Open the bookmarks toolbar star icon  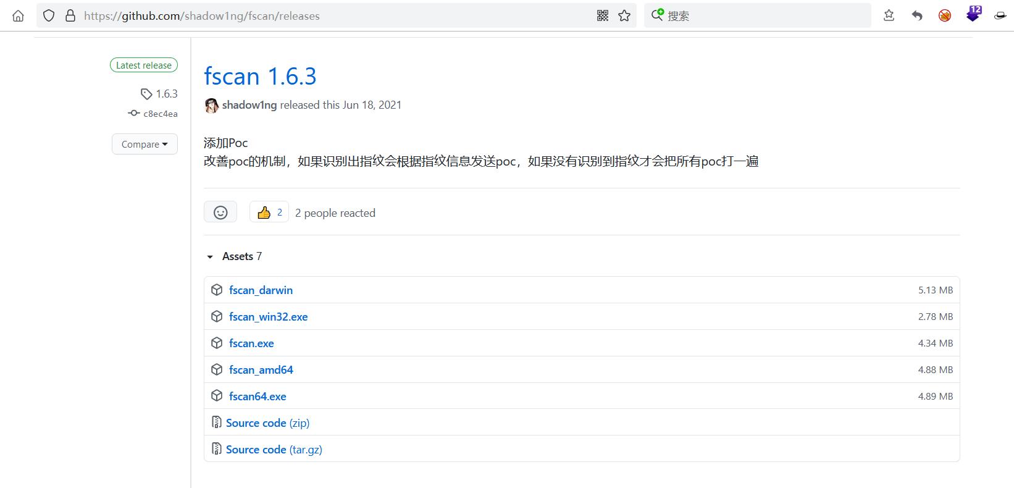pos(889,15)
